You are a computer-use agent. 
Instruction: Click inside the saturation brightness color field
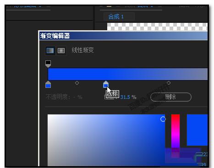106,140
